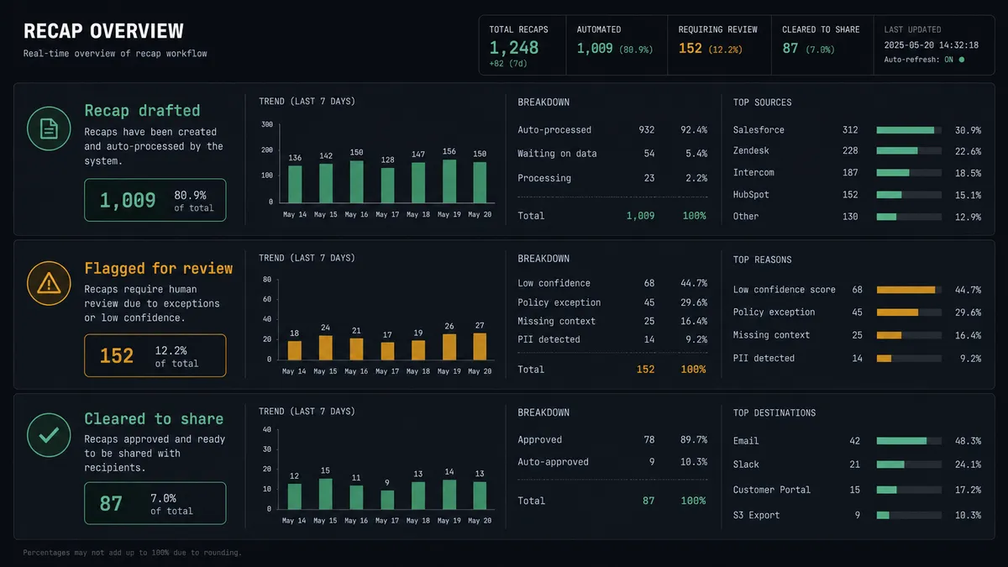Select the Breakdown Missing context row

[612, 321]
